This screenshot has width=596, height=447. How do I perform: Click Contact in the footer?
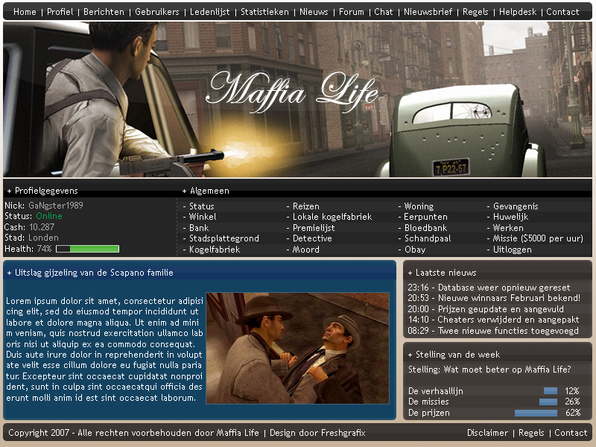(x=571, y=433)
